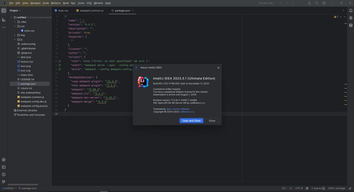Image resolution: width=354 pixels, height=192 pixels.
Task: Open the Terminal tool window
Action: 4,167
